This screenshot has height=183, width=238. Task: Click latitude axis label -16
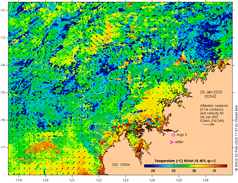click(3, 120)
